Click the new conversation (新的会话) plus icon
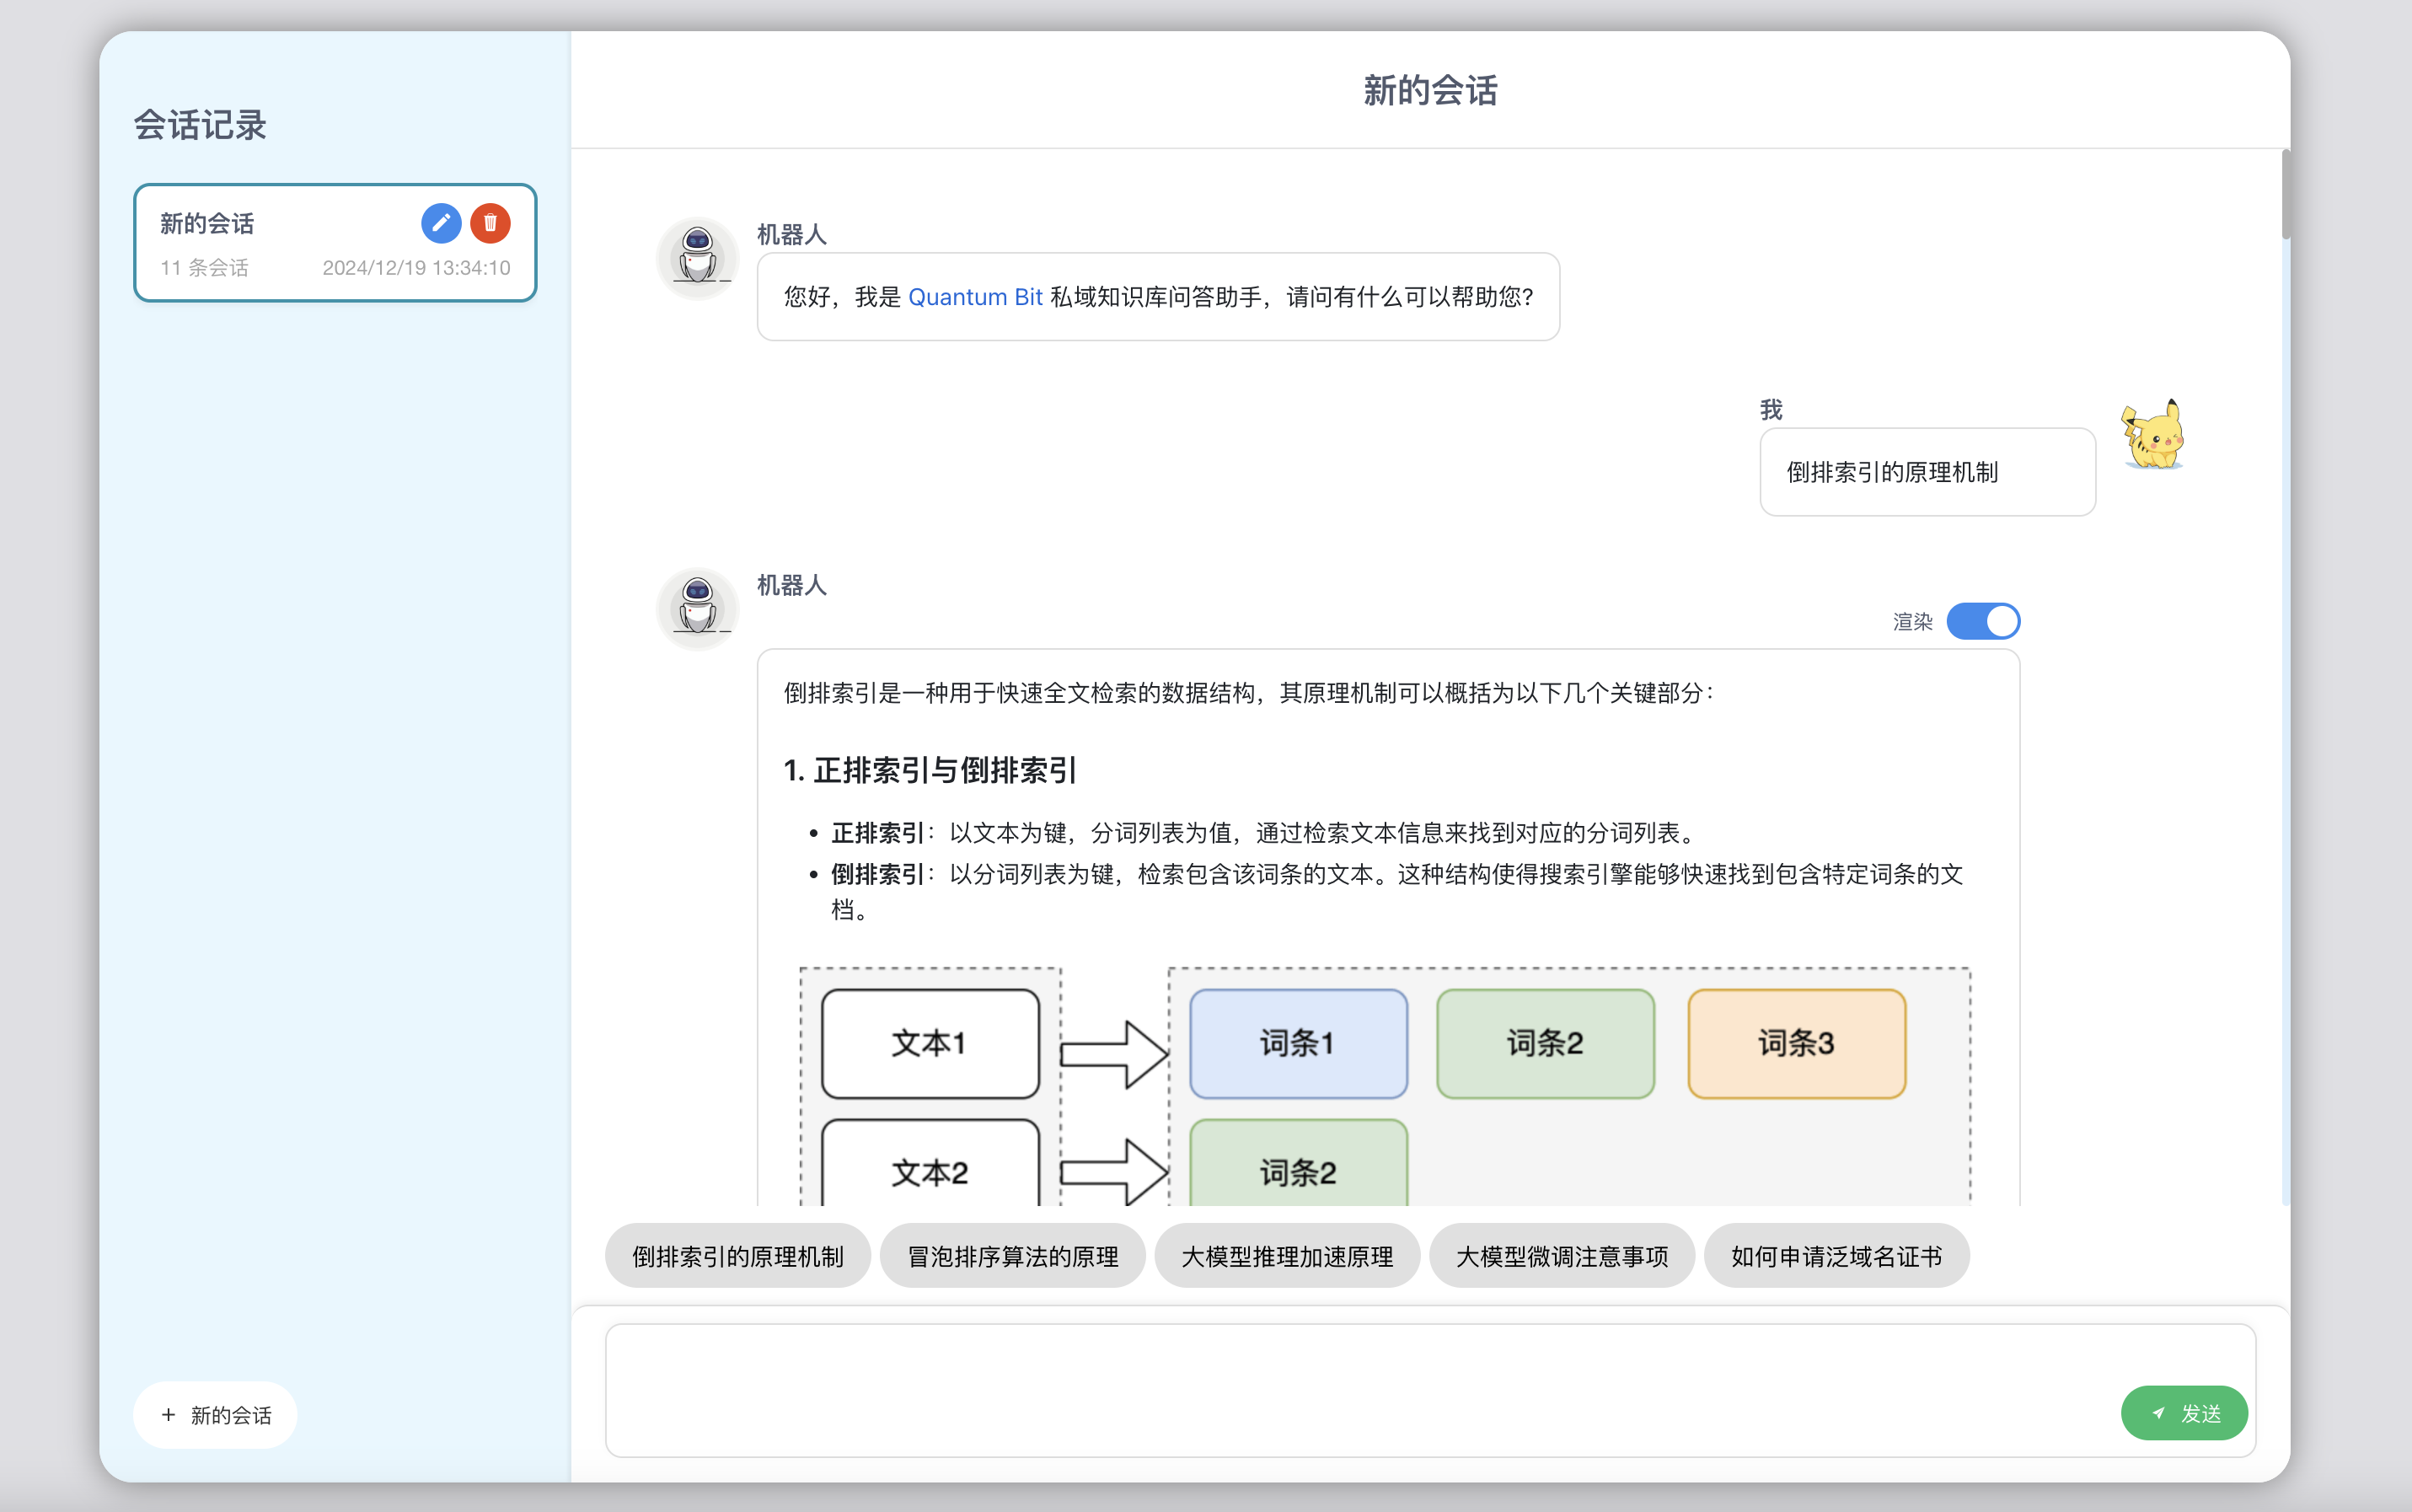Image resolution: width=2412 pixels, height=1512 pixels. point(169,1413)
